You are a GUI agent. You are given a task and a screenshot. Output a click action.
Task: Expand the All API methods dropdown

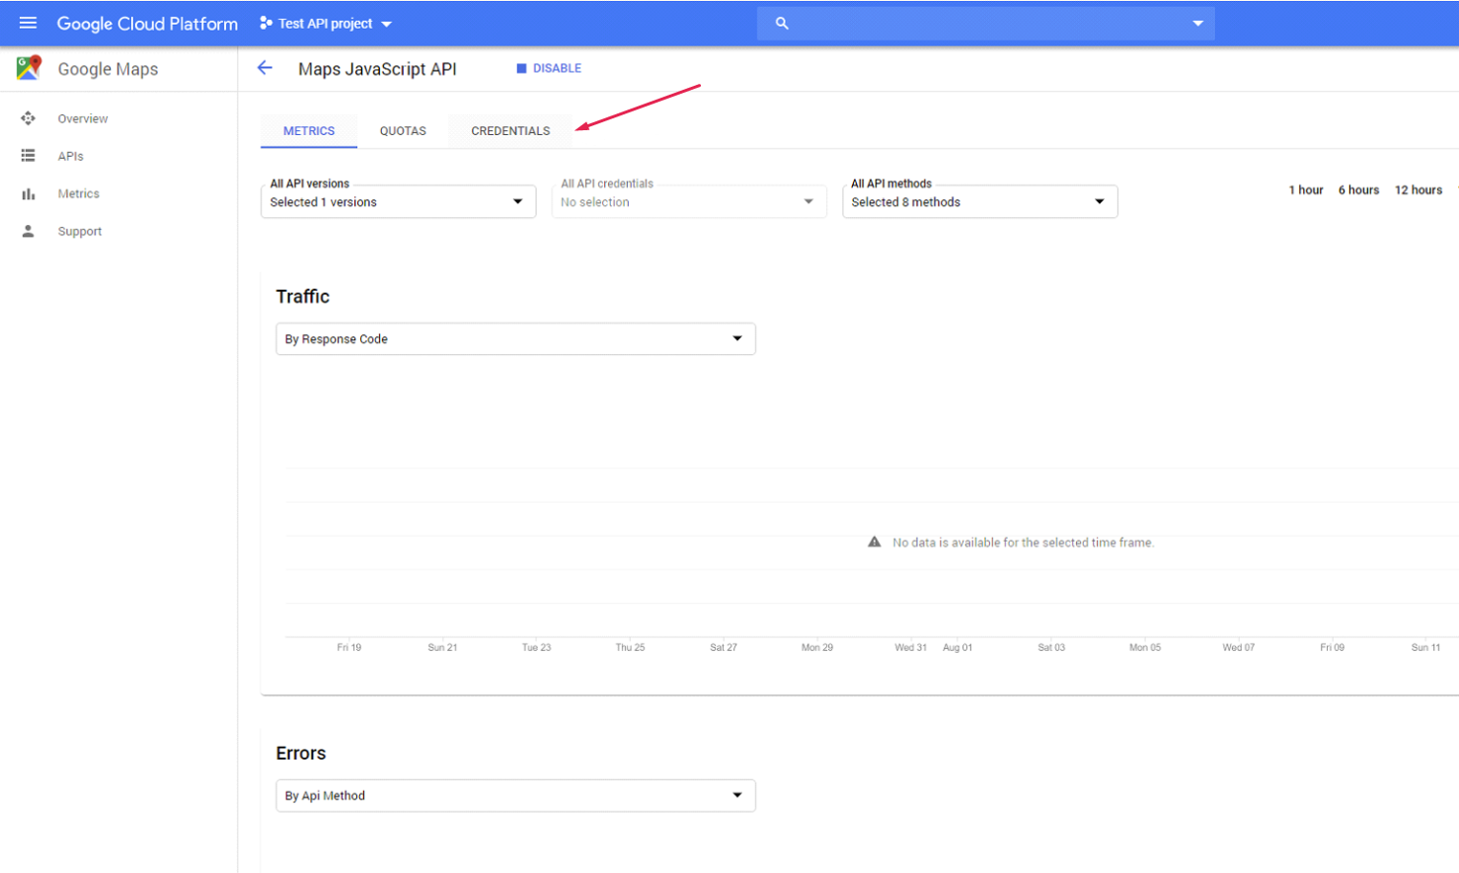click(x=979, y=201)
